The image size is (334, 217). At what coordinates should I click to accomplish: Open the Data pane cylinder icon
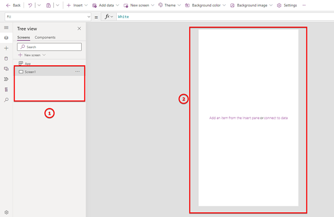point(6,59)
